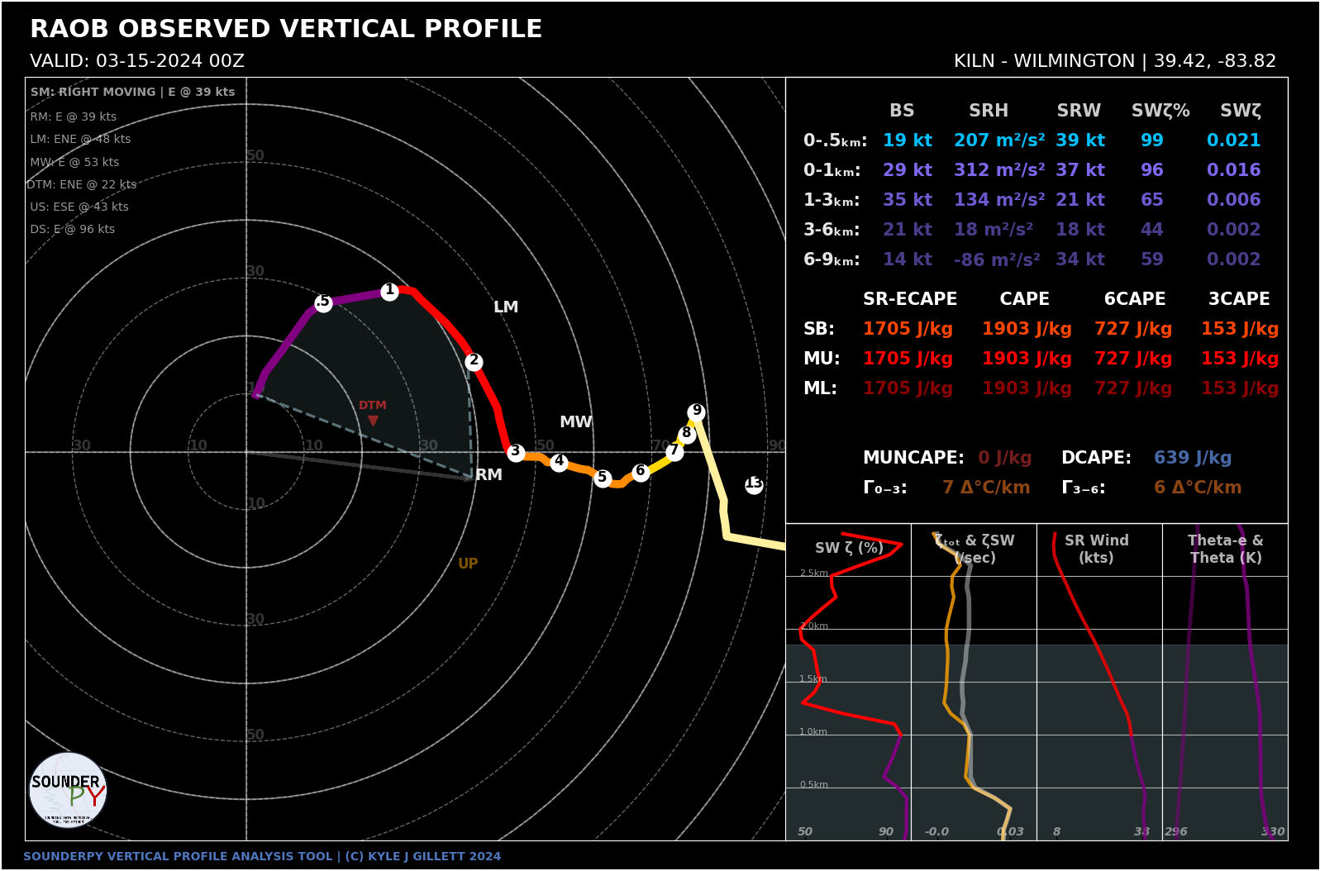This screenshot has width=1320, height=871.
Task: Click the 134 m²/s² SRH value
Action: tap(999, 200)
